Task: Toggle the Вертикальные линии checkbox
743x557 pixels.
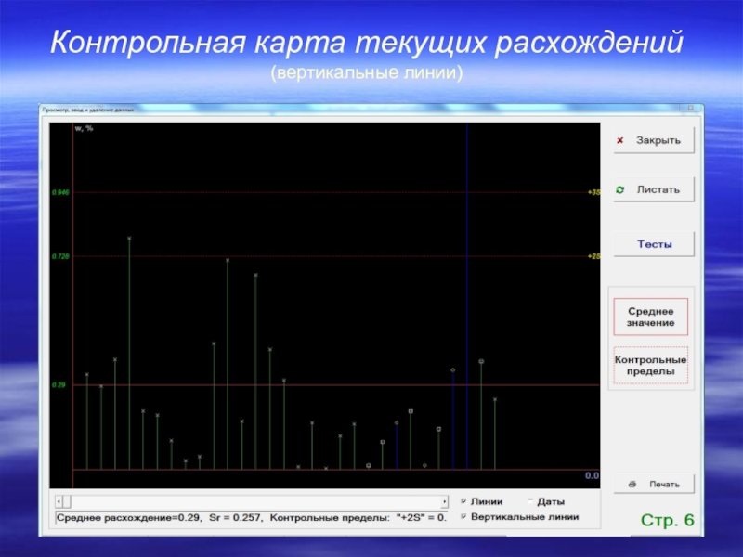Action: (463, 517)
